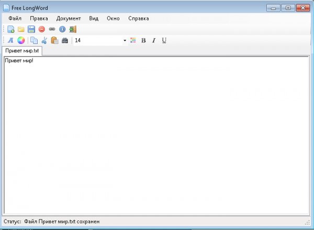314x230 pixels.
Task: Click the red stop/close document icon
Action: [41, 29]
